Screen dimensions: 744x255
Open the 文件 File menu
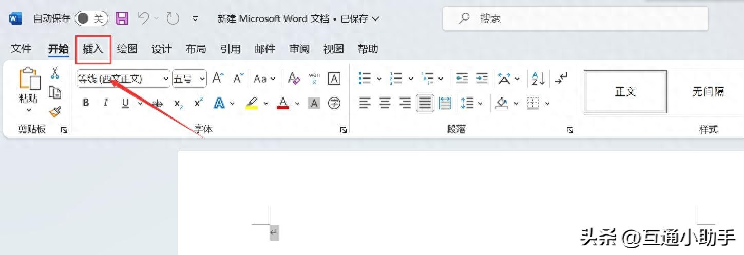click(x=21, y=49)
